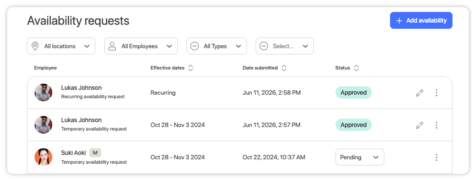Open the All locations dropdown
The image size is (476, 181).
coord(61,46)
